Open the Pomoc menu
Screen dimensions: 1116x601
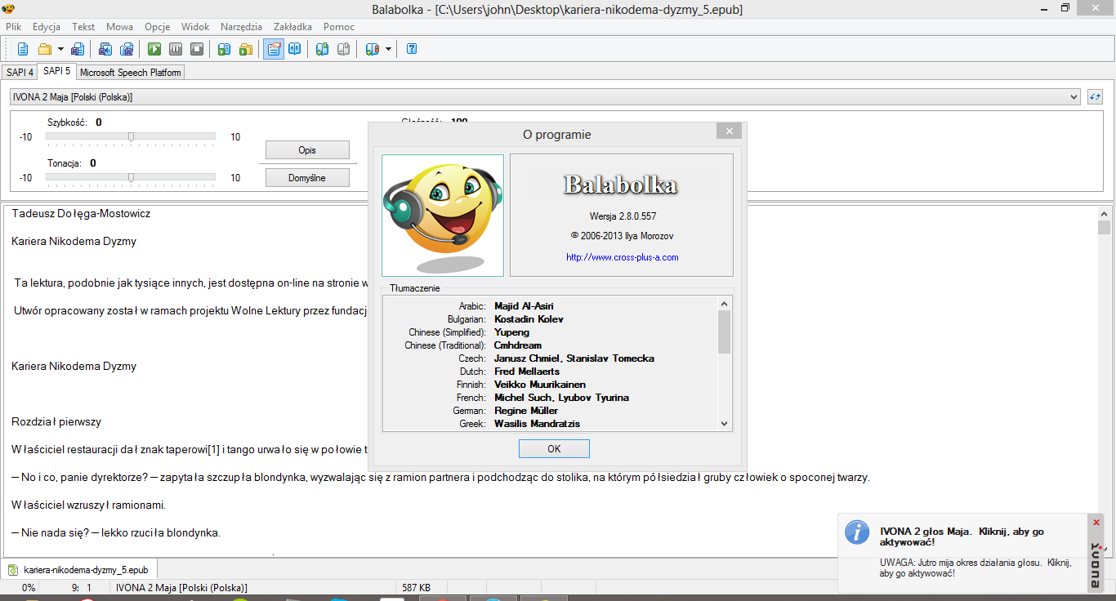(x=339, y=26)
